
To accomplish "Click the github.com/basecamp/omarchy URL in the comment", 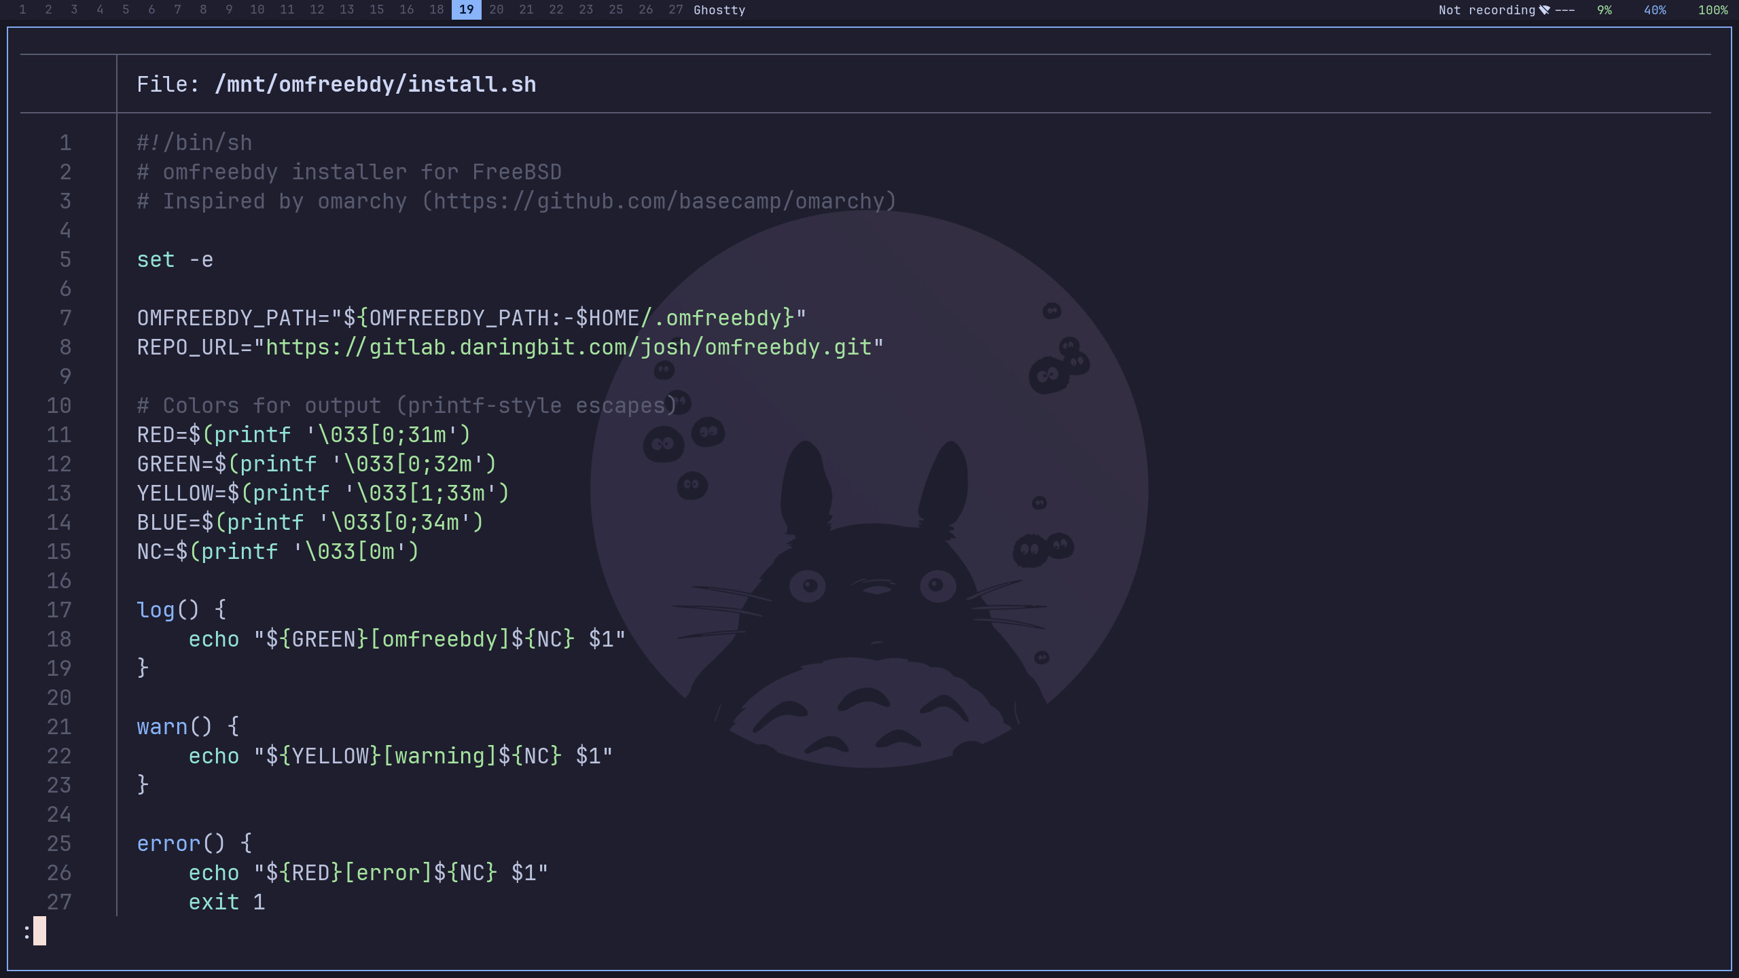I will point(658,201).
